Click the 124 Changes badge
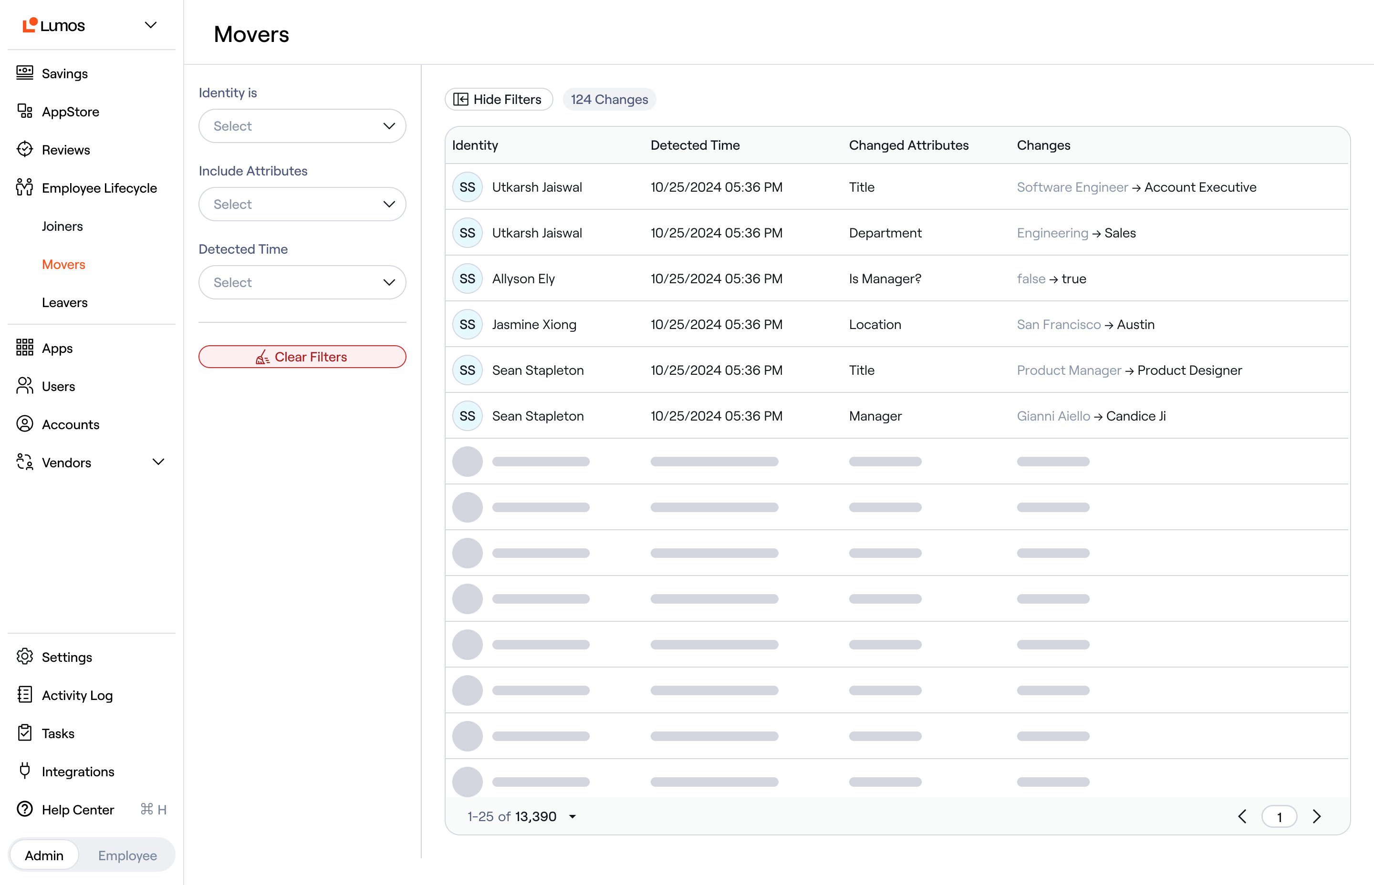Screen dimensions: 1374x885 coord(609,99)
